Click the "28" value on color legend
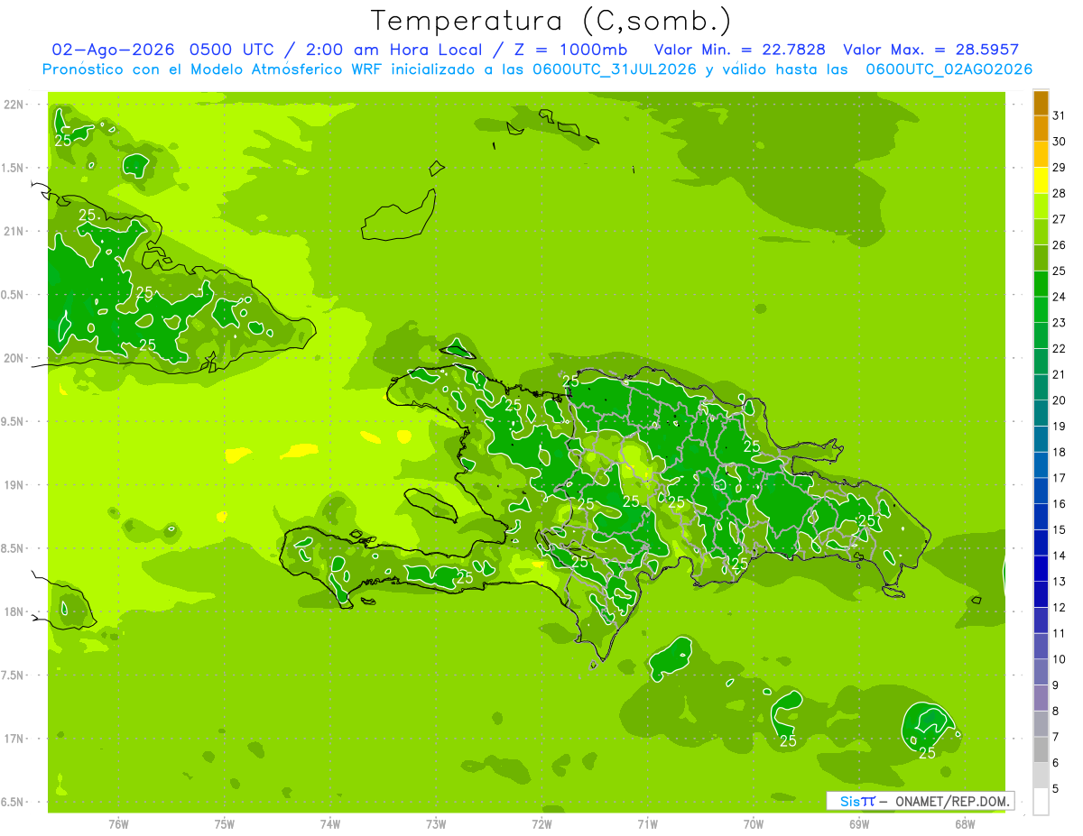This screenshot has width=1083, height=836. (x=1060, y=193)
